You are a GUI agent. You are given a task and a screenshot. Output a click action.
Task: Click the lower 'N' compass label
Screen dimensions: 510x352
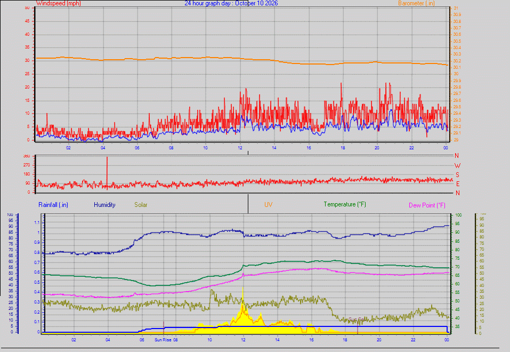458,193
